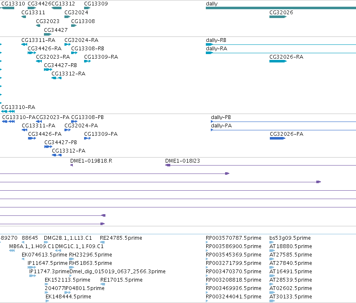
Task: Select the CG32026 gene feature
Action: pyautogui.click(x=278, y=17)
